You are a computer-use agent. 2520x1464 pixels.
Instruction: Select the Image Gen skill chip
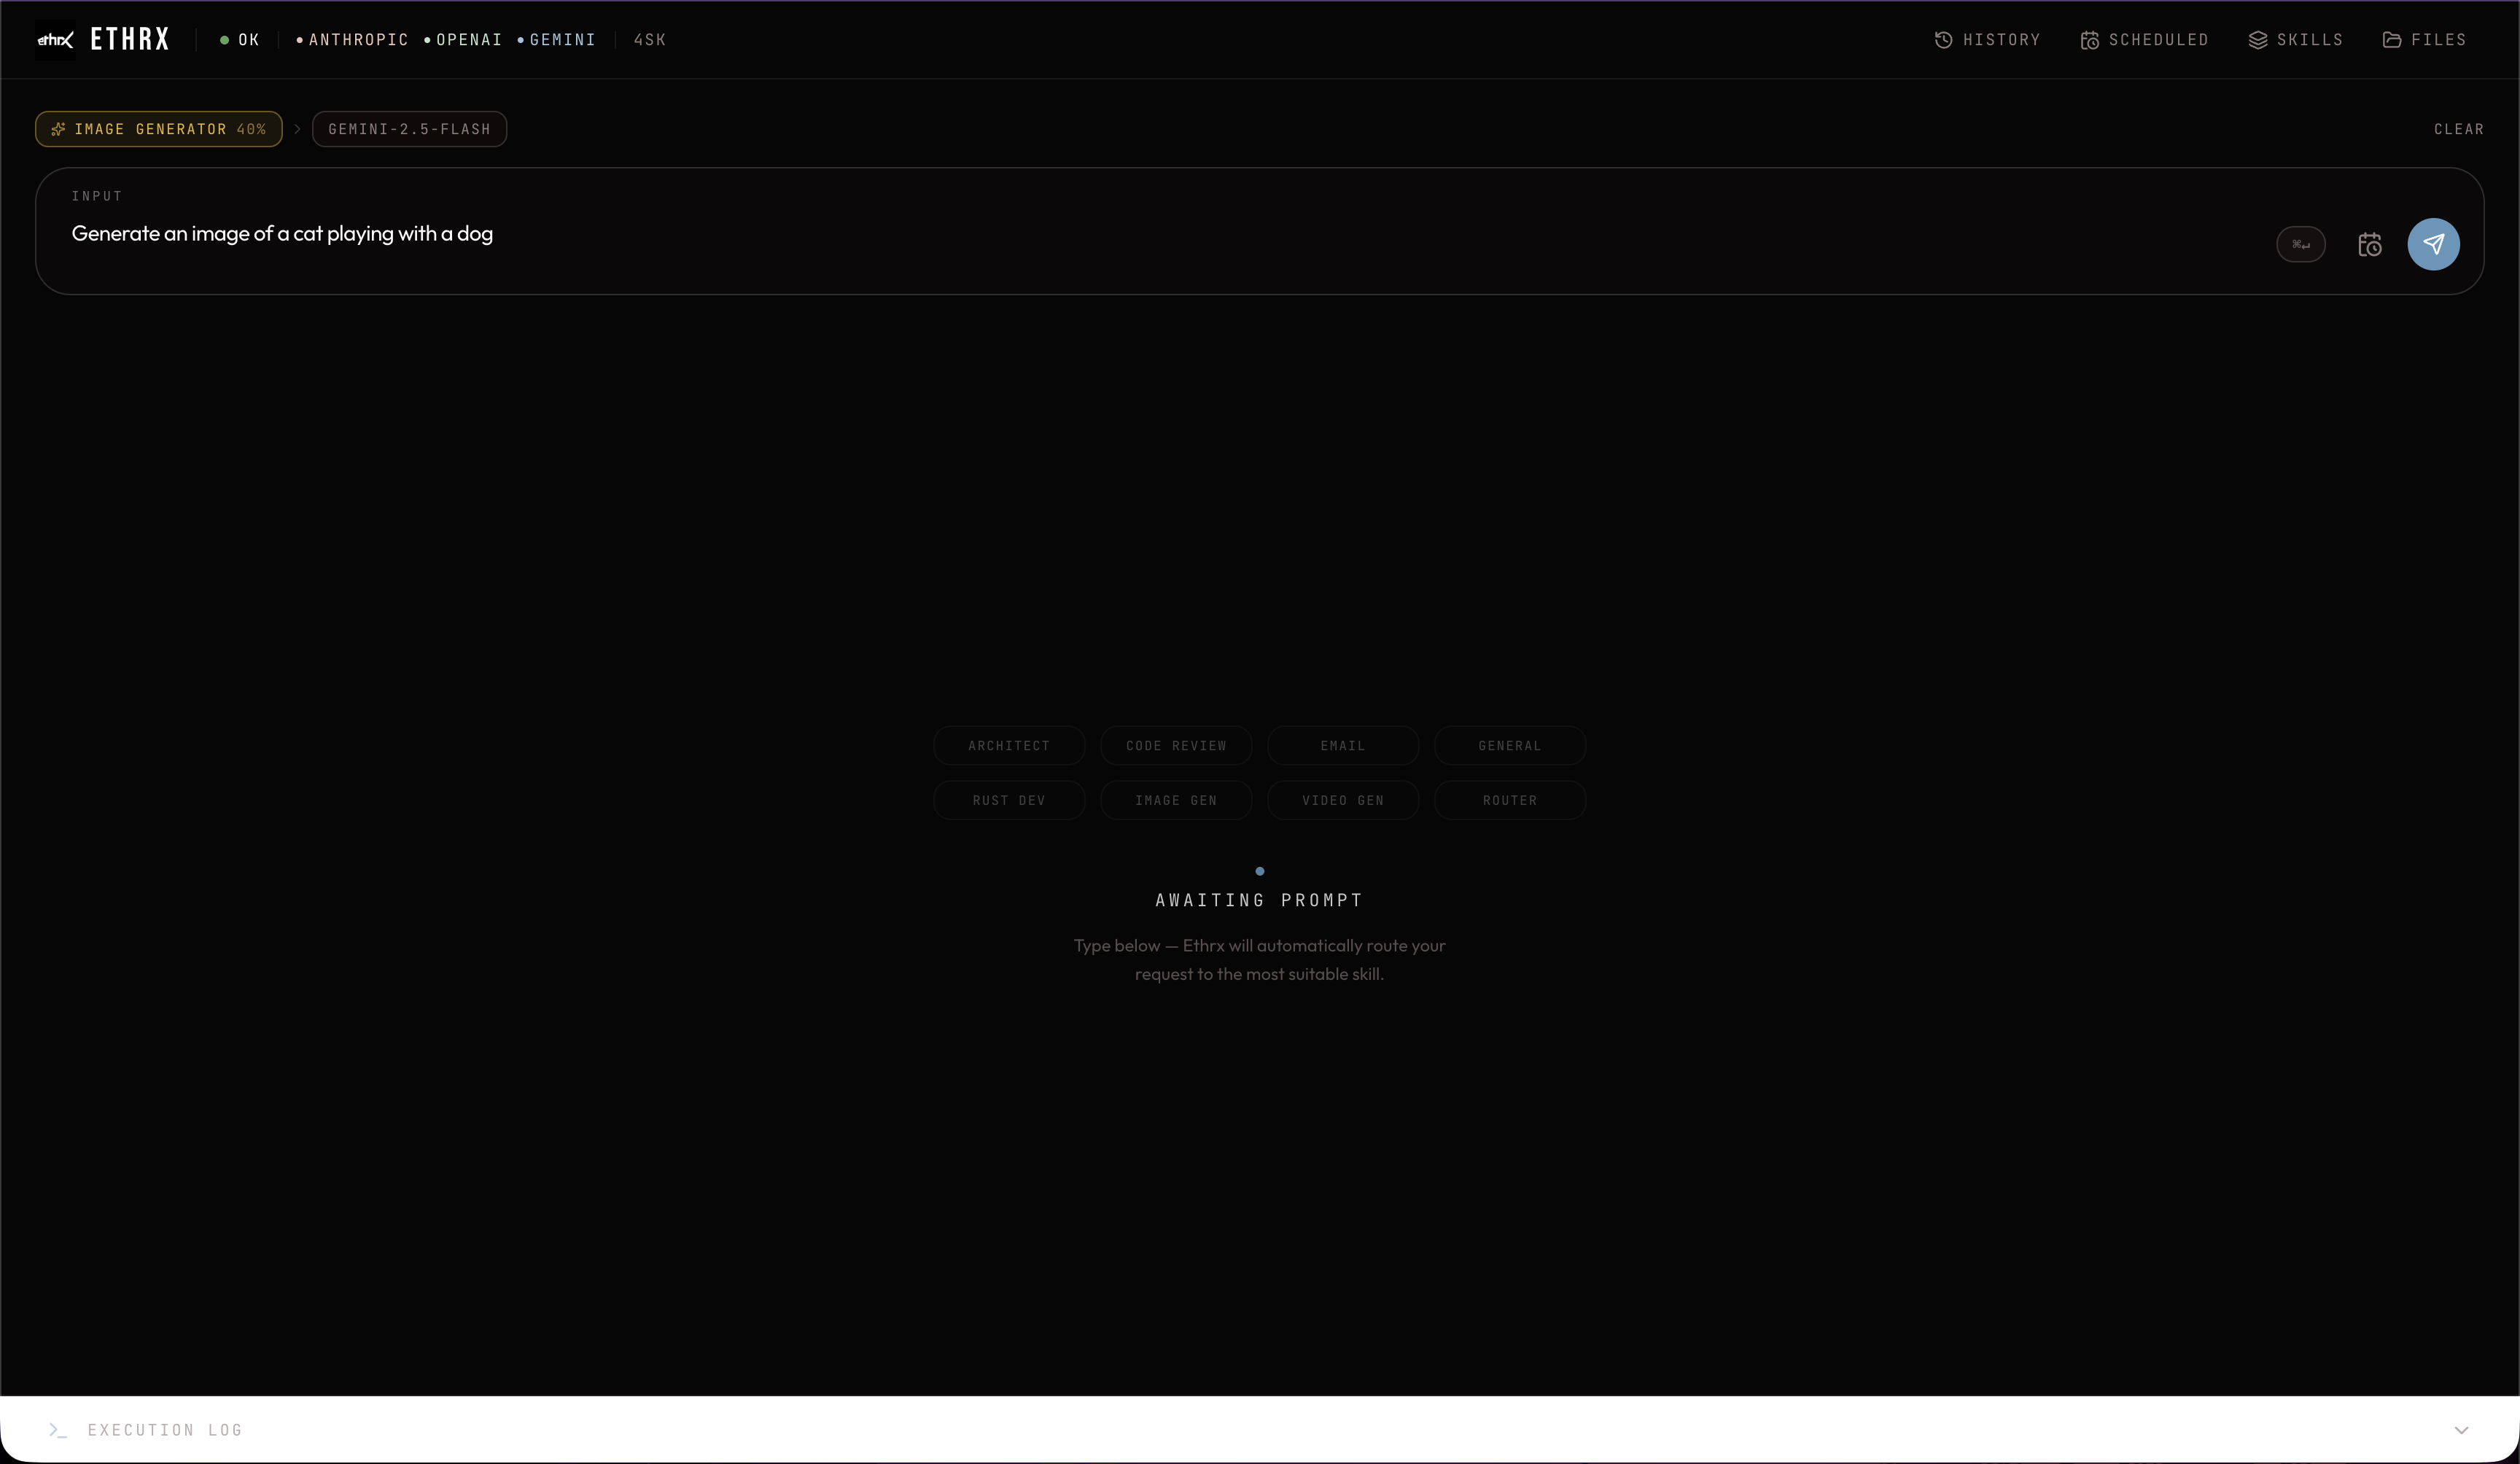click(1176, 800)
